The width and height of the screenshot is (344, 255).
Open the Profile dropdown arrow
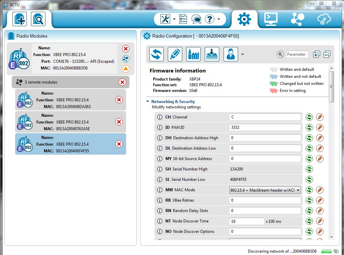coord(242,54)
